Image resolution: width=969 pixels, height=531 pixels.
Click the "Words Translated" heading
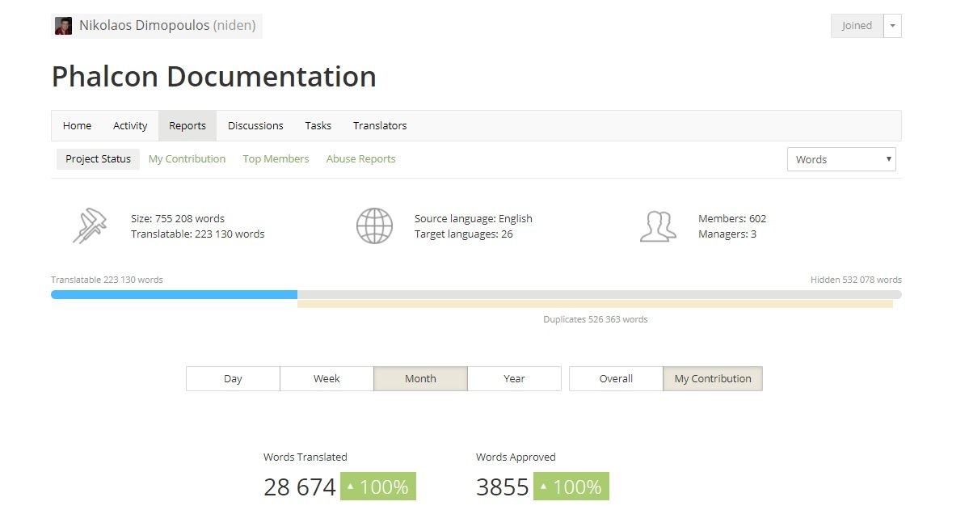point(305,457)
